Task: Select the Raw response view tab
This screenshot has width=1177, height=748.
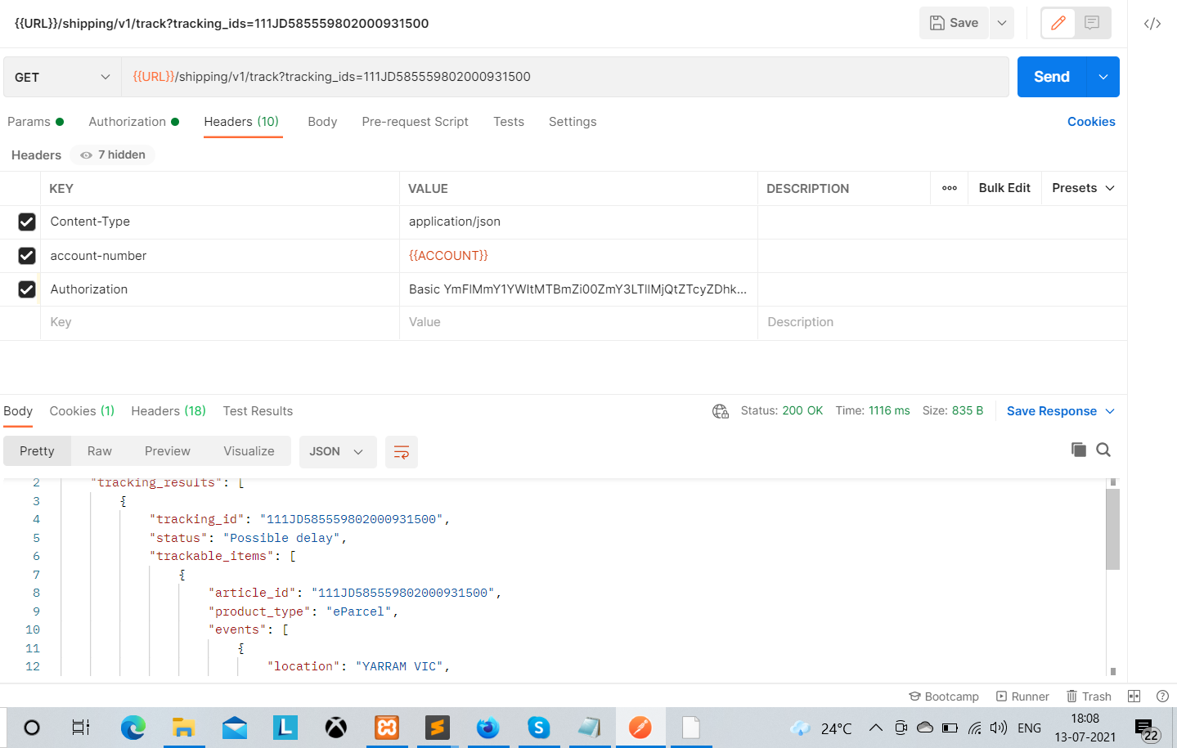Action: [x=99, y=451]
